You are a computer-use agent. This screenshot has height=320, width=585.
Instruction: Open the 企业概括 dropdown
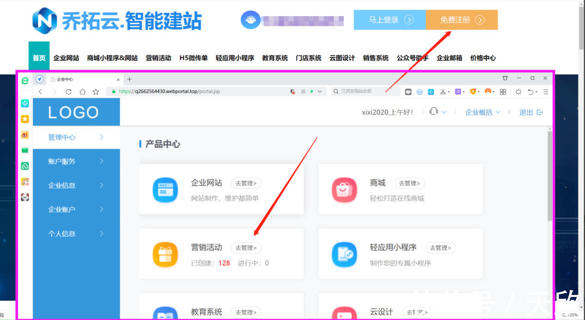(x=483, y=112)
